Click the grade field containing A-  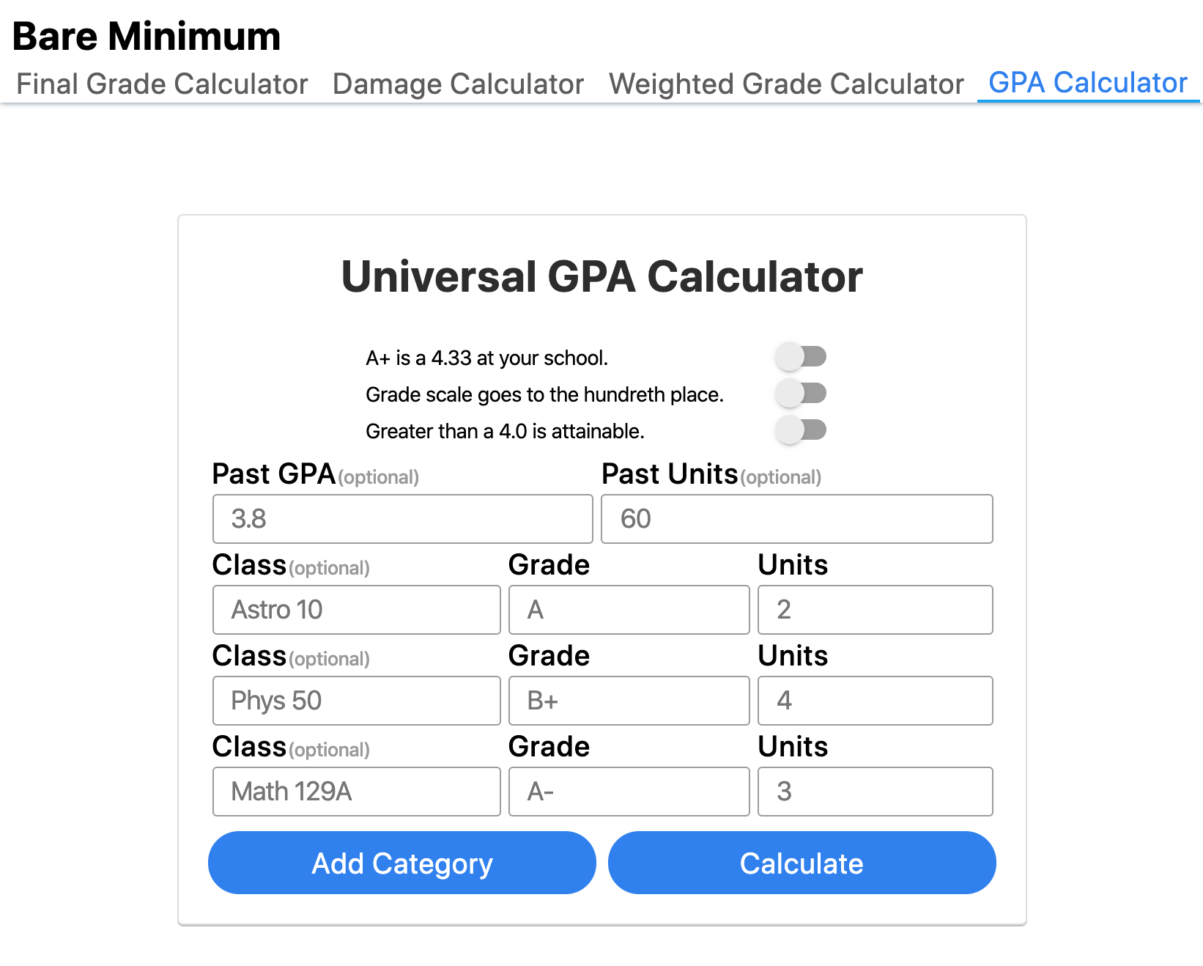tap(628, 792)
